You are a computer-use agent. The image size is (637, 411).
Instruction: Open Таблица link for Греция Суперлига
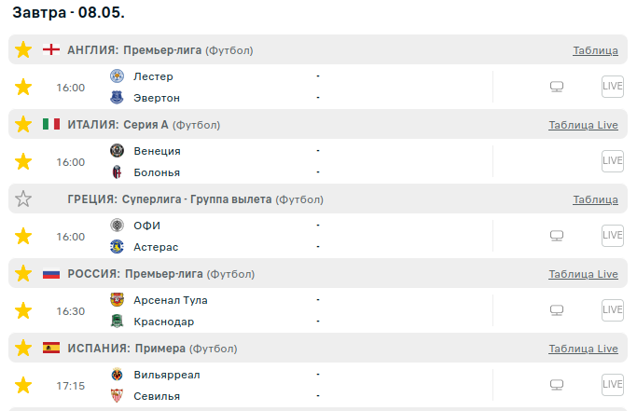point(595,199)
